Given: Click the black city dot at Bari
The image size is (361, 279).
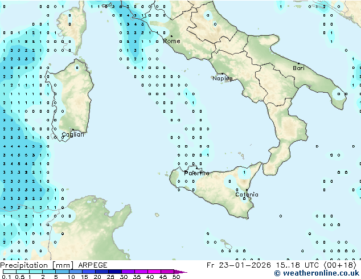Looking at the screenshot, I should pyautogui.click(x=298, y=63).
